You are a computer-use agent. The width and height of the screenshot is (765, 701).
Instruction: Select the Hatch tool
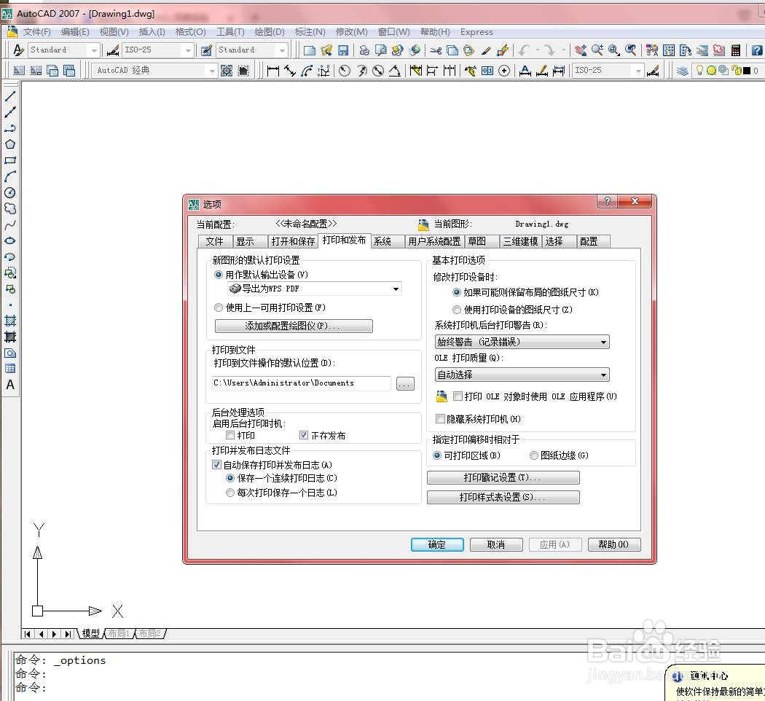click(9, 321)
